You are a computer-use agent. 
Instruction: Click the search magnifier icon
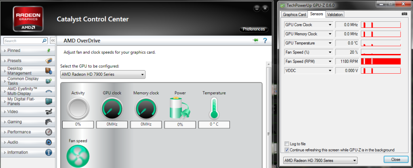pos(44,41)
